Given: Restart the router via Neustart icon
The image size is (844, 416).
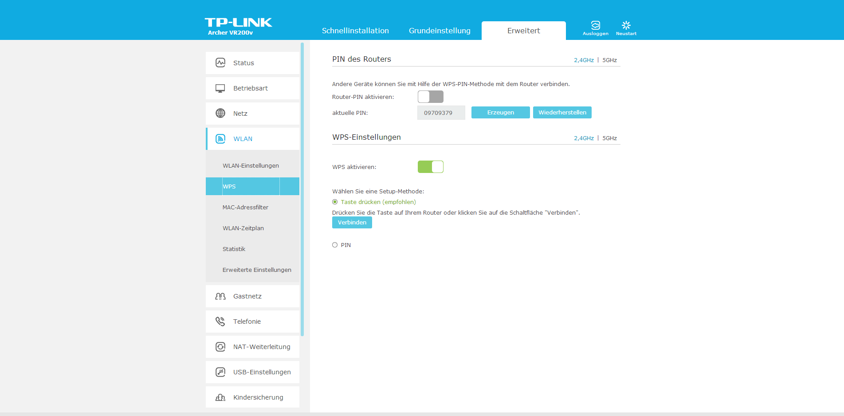Looking at the screenshot, I should pyautogui.click(x=626, y=26).
